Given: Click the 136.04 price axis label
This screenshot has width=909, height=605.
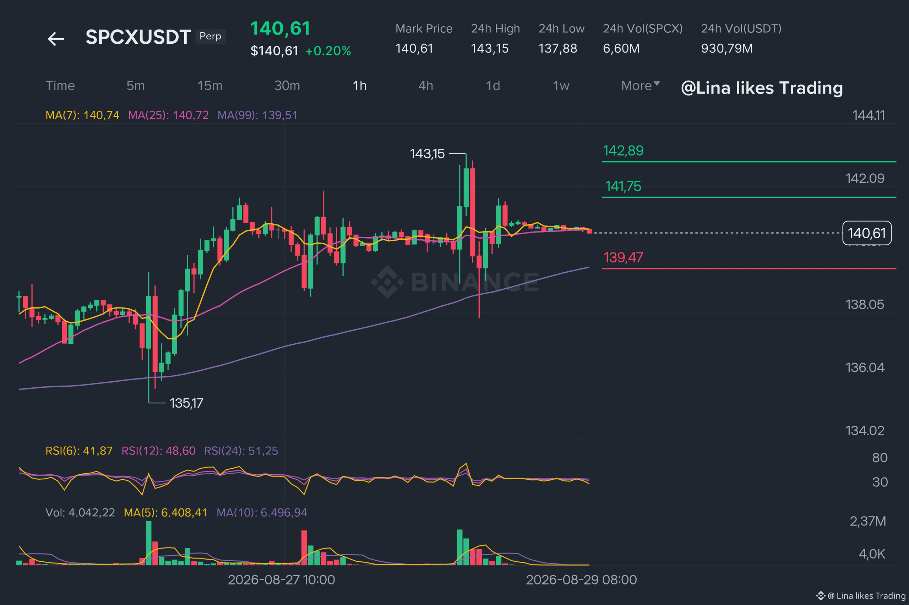Looking at the screenshot, I should [865, 367].
